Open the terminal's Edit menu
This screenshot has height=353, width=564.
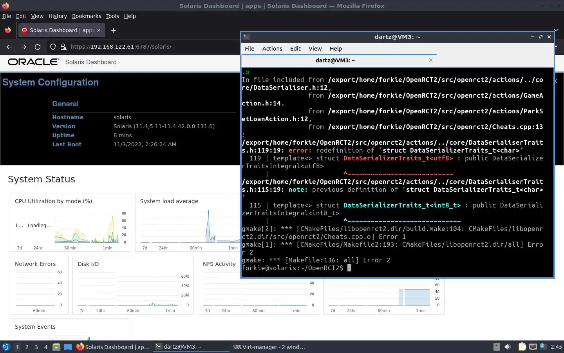tap(295, 48)
